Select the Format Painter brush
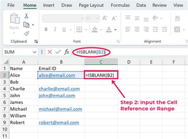 [26, 34]
